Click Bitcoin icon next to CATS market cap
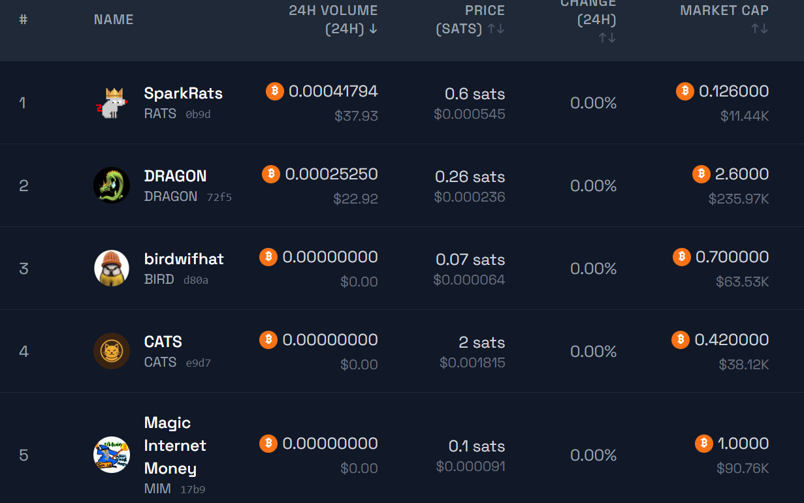804x503 pixels. click(x=681, y=339)
